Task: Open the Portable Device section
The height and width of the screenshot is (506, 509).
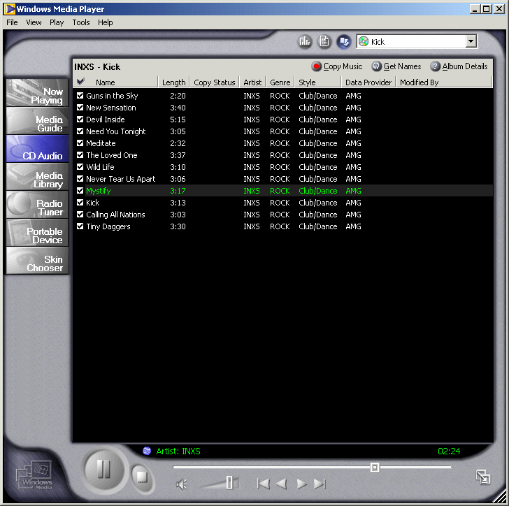Action: pos(37,233)
